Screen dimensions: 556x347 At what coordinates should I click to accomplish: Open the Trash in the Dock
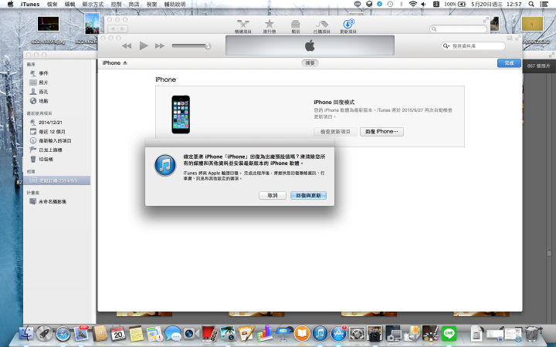pos(531,334)
